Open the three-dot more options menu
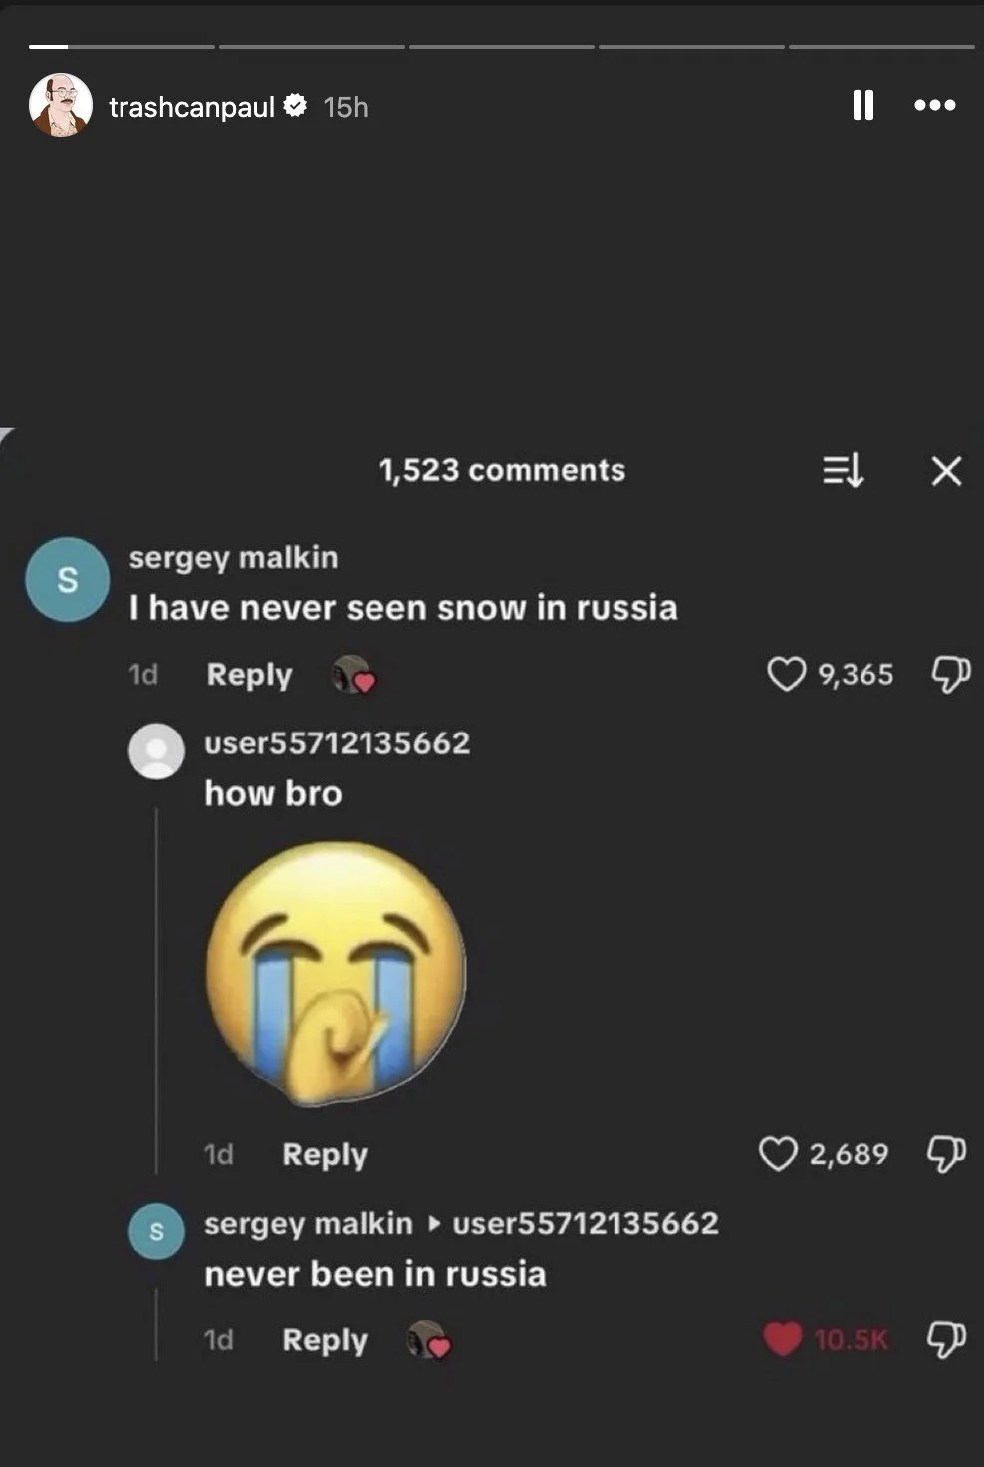The image size is (984, 1467). tap(935, 105)
